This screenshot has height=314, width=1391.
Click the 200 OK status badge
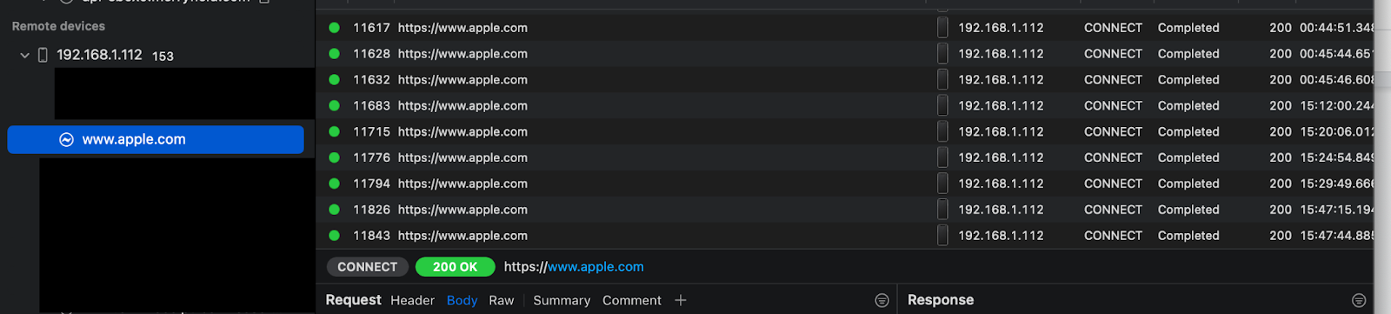click(455, 267)
